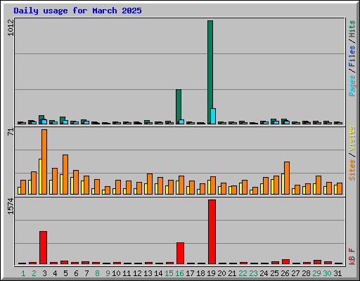The width and height of the screenshot is (360, 281).
Task: Select the orange bar for day 26
Action: click(287, 178)
